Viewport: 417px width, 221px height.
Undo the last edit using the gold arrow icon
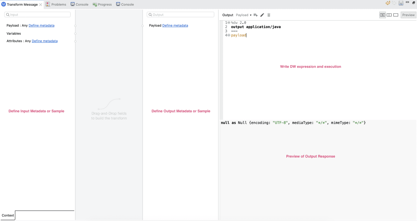click(388, 3)
